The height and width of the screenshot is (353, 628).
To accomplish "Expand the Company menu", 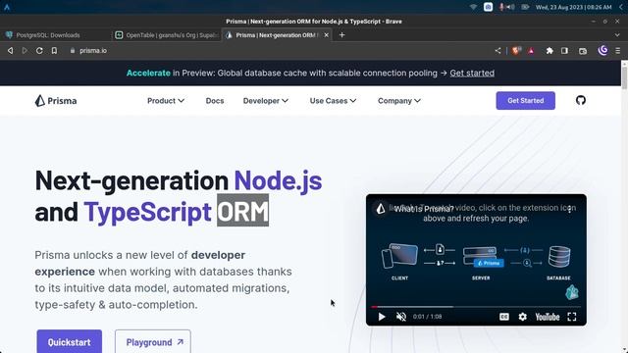I will [399, 101].
